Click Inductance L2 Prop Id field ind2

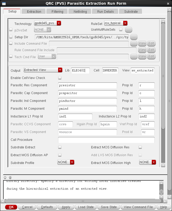click(x=147, y=116)
